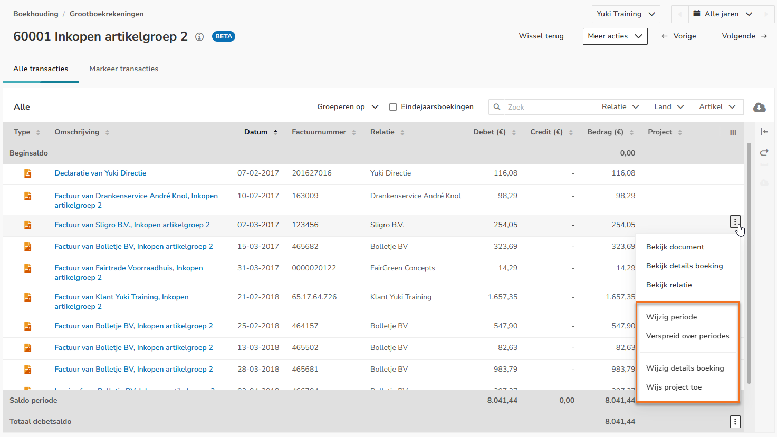This screenshot has height=437, width=777.
Task: Click the vertical scrollbar of the table
Action: (749, 264)
